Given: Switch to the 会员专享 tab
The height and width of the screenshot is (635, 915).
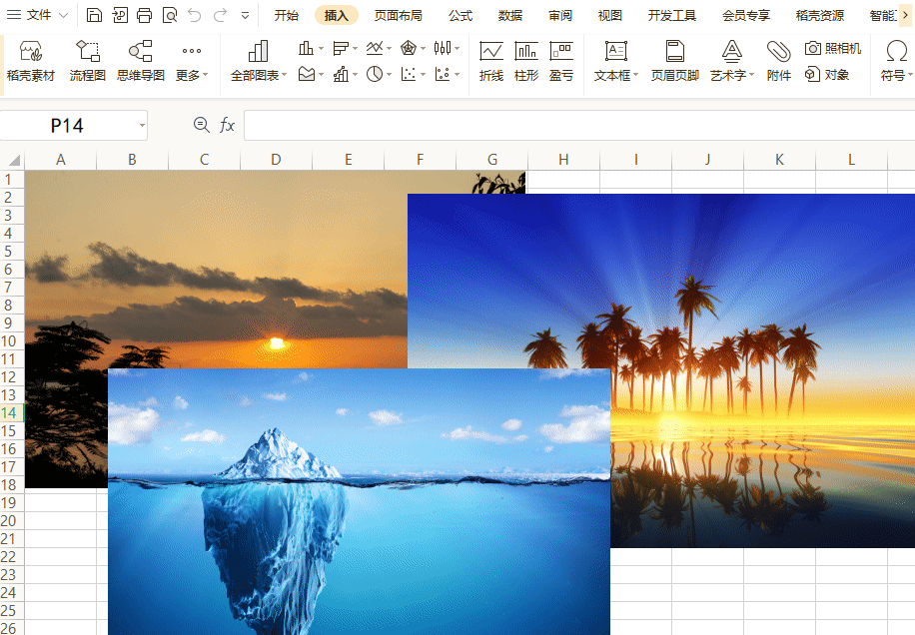Looking at the screenshot, I should point(746,16).
